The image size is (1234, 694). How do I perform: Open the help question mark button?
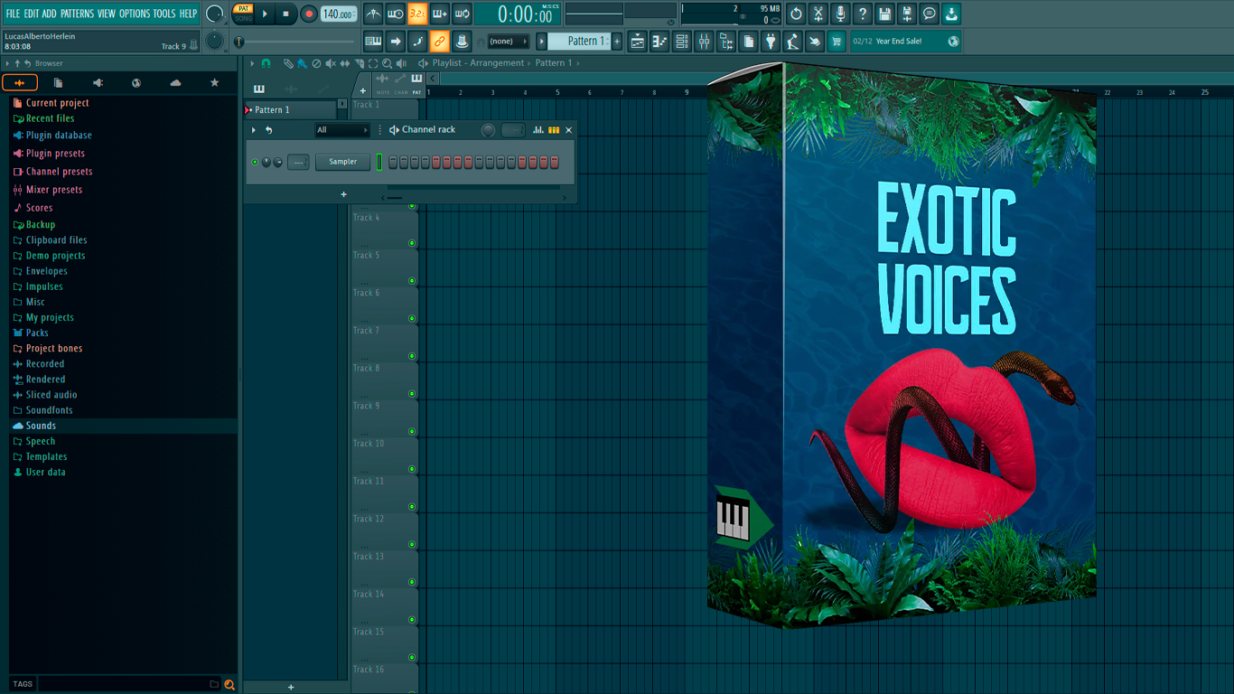click(863, 14)
